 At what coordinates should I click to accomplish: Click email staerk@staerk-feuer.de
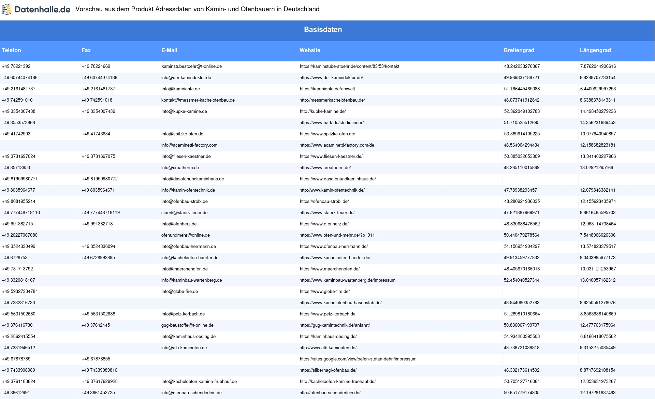click(x=185, y=213)
